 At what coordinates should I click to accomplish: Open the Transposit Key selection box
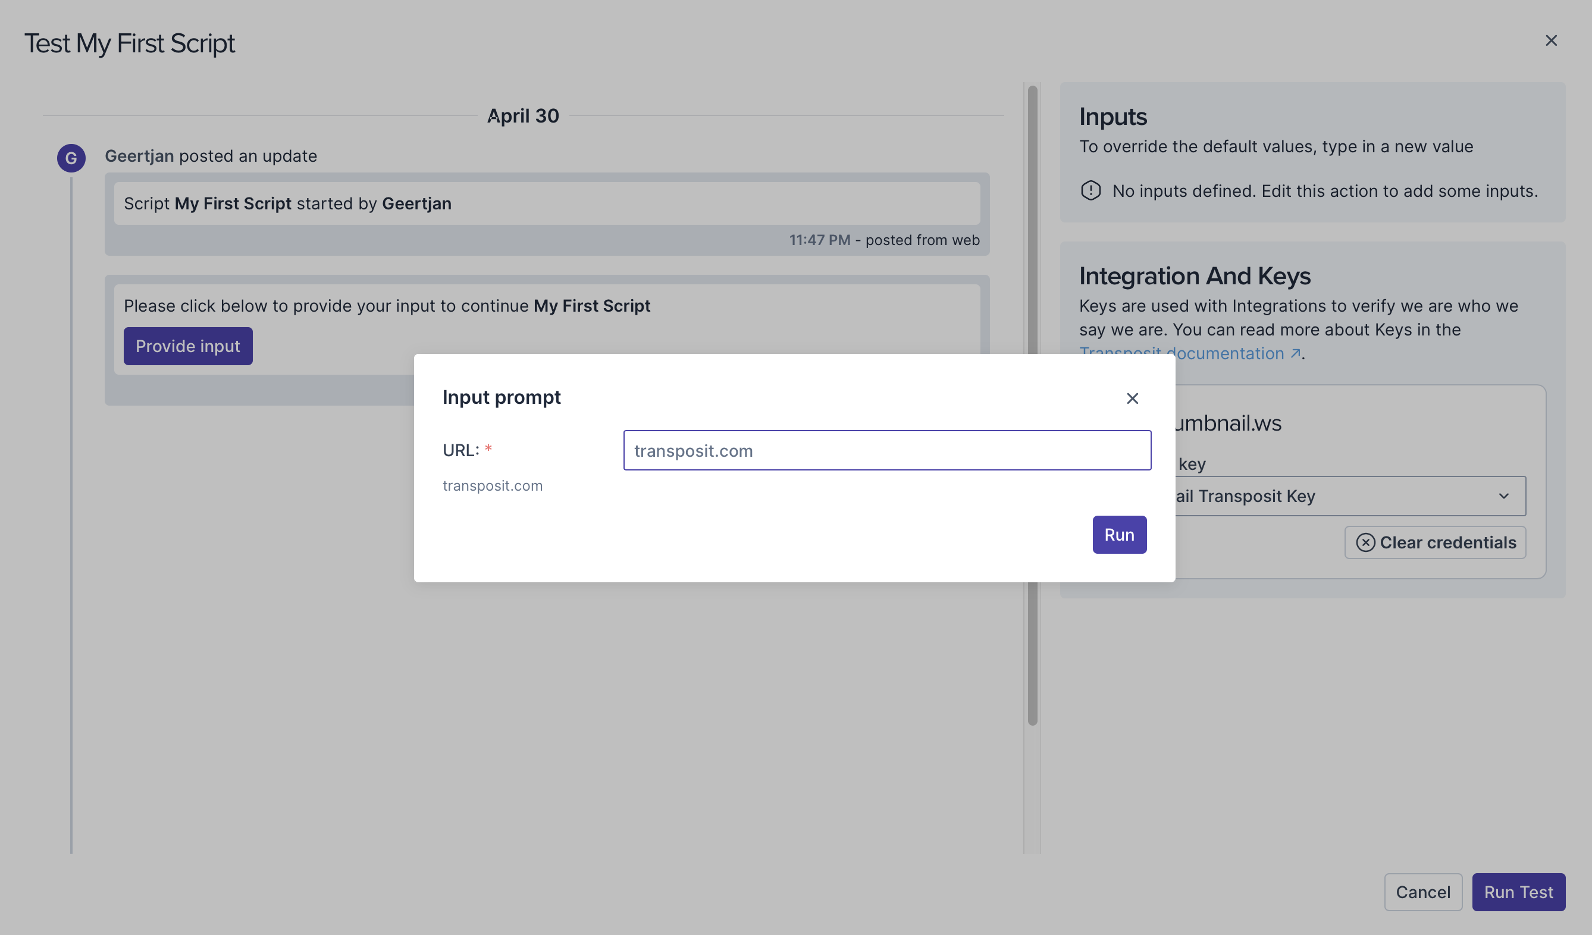point(1327,496)
